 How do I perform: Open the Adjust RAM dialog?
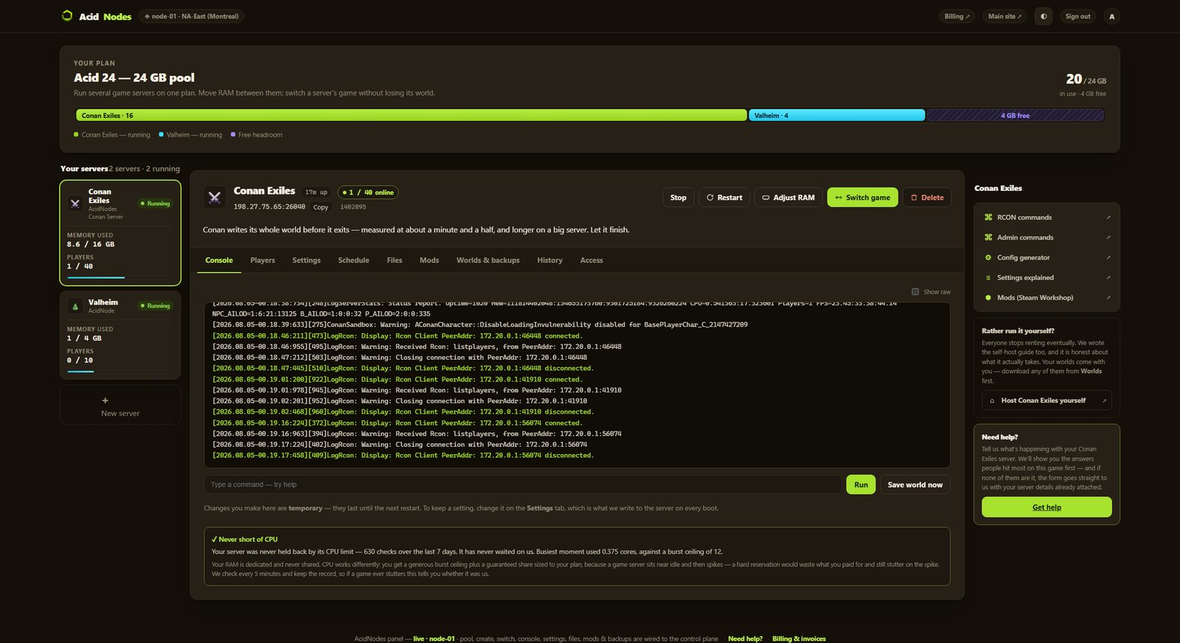point(788,198)
